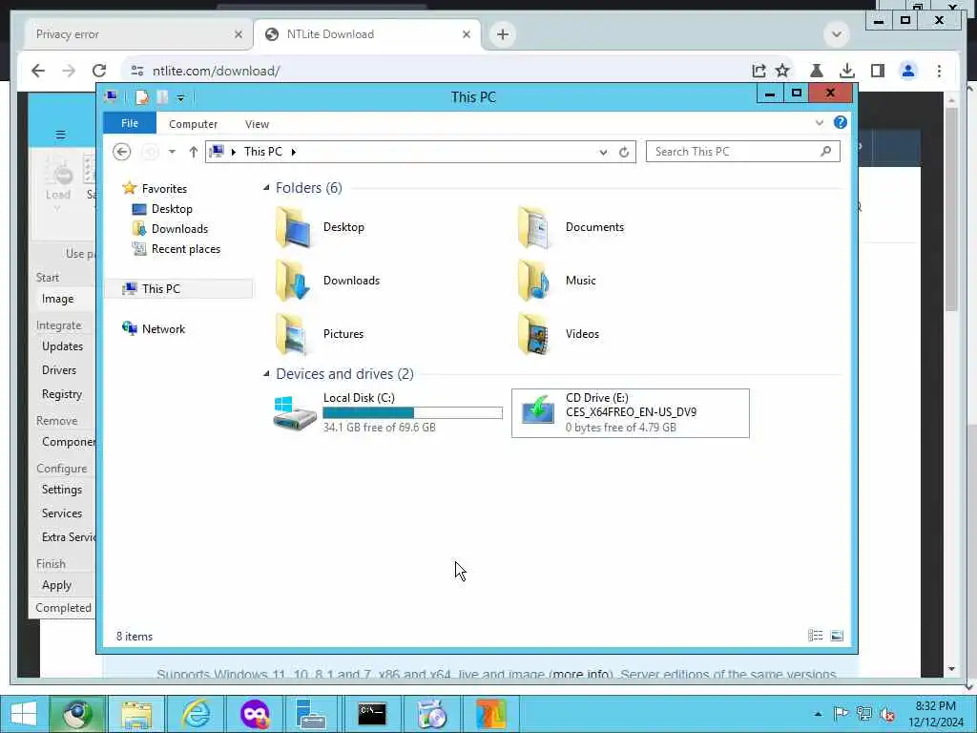Select the Local Disk (C:) drive
This screenshot has width=977, height=733.
coord(387,412)
